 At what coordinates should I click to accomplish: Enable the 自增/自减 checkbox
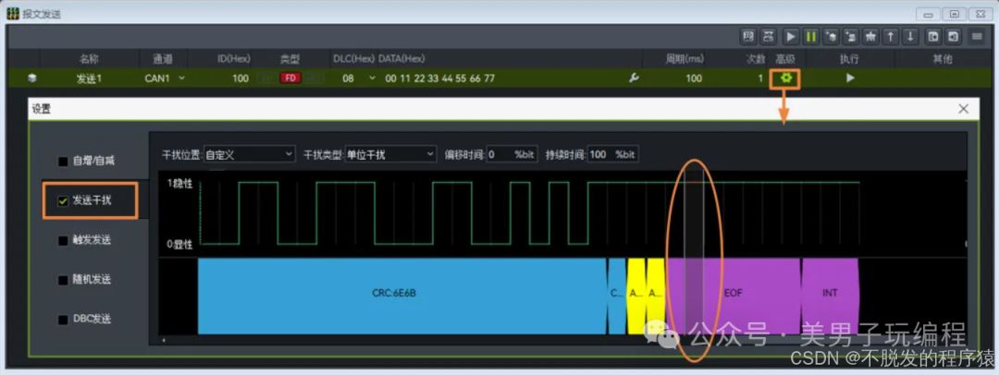pos(63,162)
